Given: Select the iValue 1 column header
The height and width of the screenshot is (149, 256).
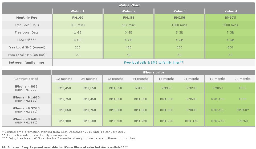Looking at the screenshot, I should (77, 11).
